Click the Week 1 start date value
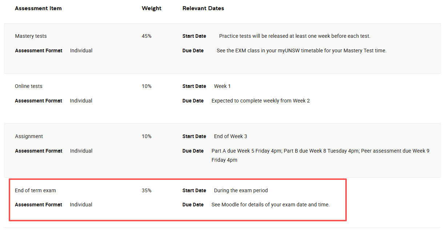Image resolution: width=446 pixels, height=234 pixels. [x=222, y=86]
